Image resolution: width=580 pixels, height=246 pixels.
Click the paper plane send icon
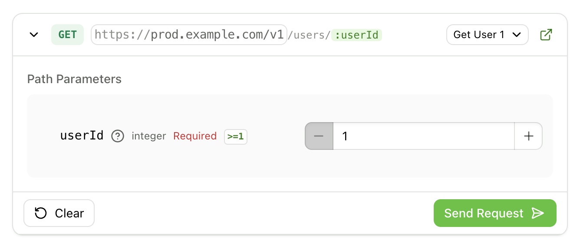(x=538, y=214)
